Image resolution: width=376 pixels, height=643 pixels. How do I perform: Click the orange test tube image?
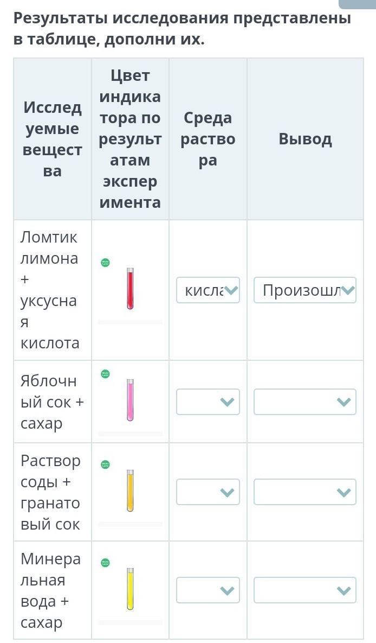tap(130, 491)
